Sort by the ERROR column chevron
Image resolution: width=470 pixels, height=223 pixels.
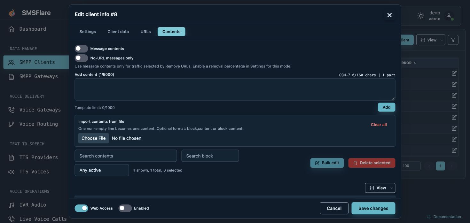(x=415, y=63)
